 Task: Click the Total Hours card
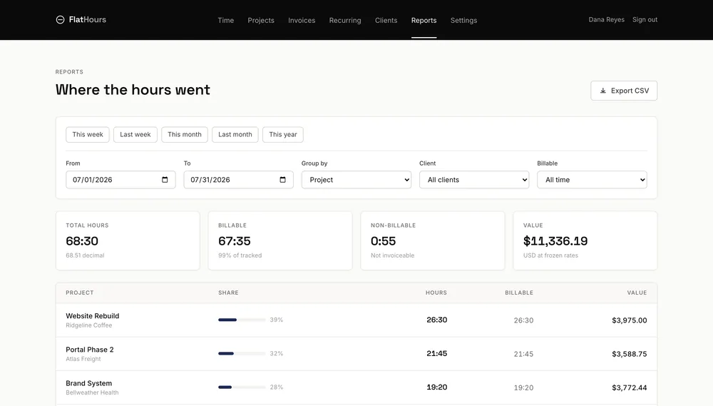click(x=128, y=240)
